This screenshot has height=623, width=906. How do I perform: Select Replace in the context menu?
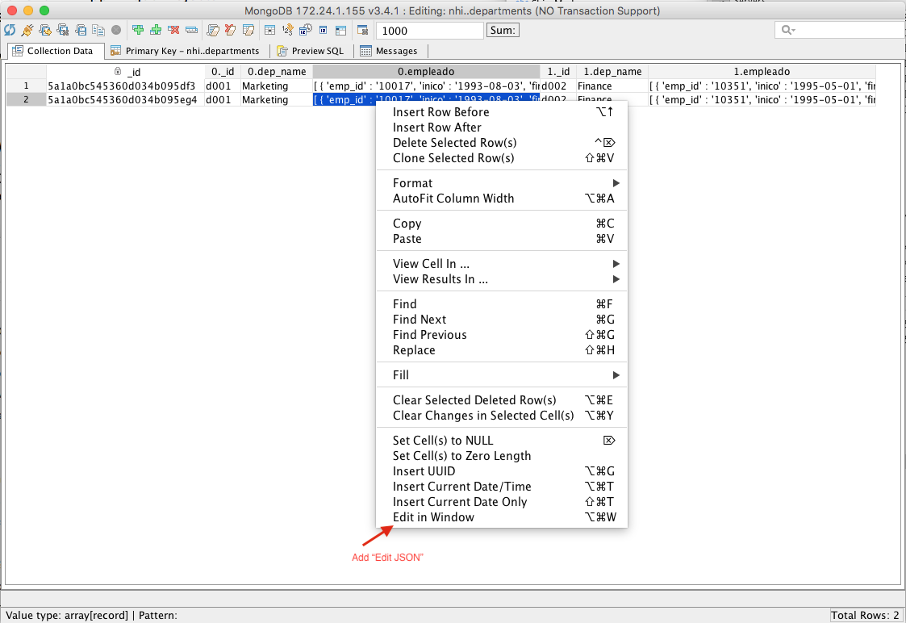[502, 351]
